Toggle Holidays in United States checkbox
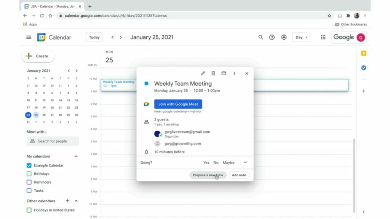390x219 pixels. [x=29, y=210]
